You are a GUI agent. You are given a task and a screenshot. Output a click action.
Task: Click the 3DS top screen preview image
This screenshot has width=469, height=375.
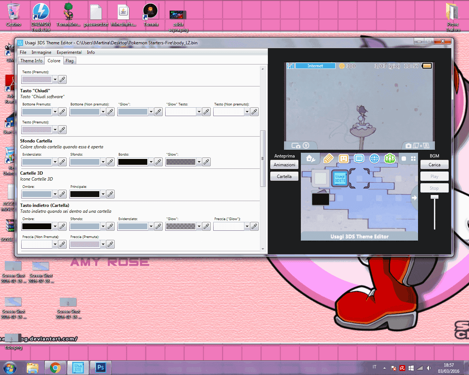tap(359, 106)
